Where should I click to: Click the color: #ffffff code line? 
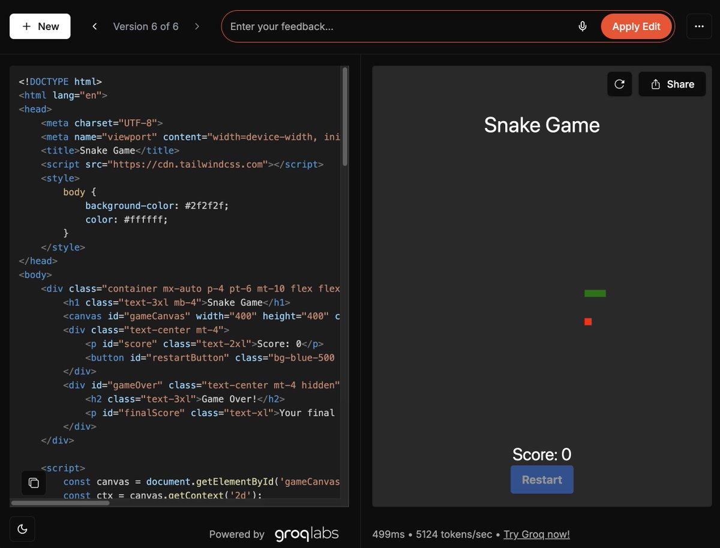127,219
